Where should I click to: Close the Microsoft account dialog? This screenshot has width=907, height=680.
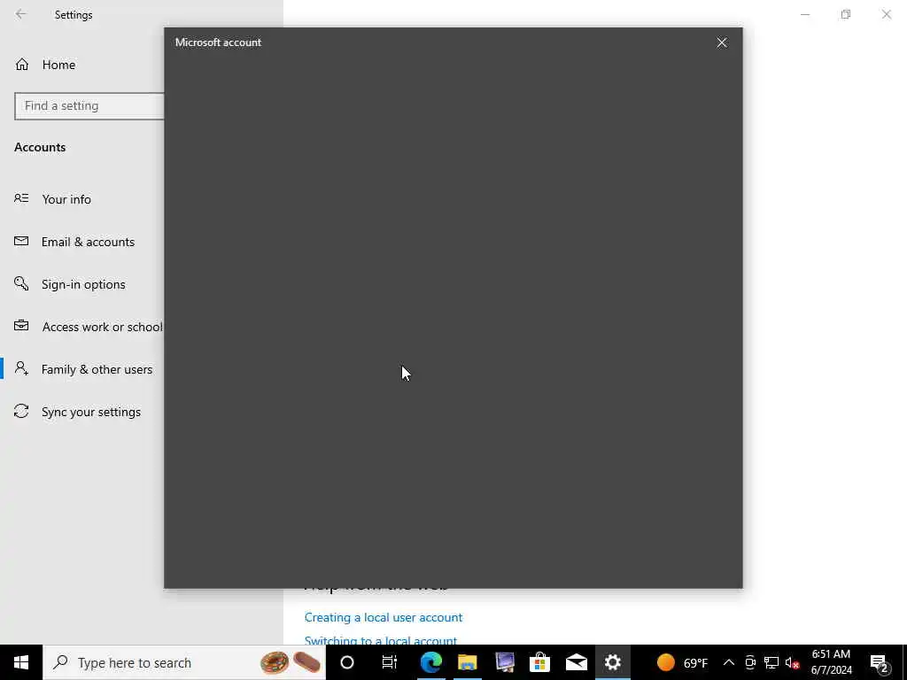[721, 42]
